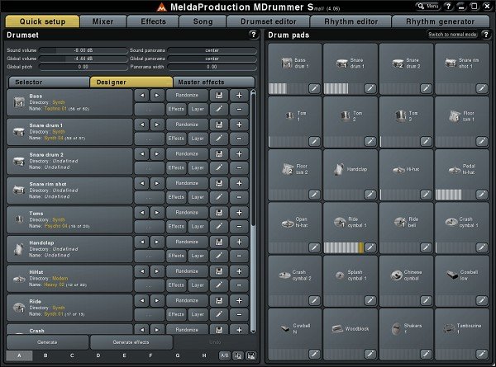Switch to the Effects tab

tap(154, 21)
